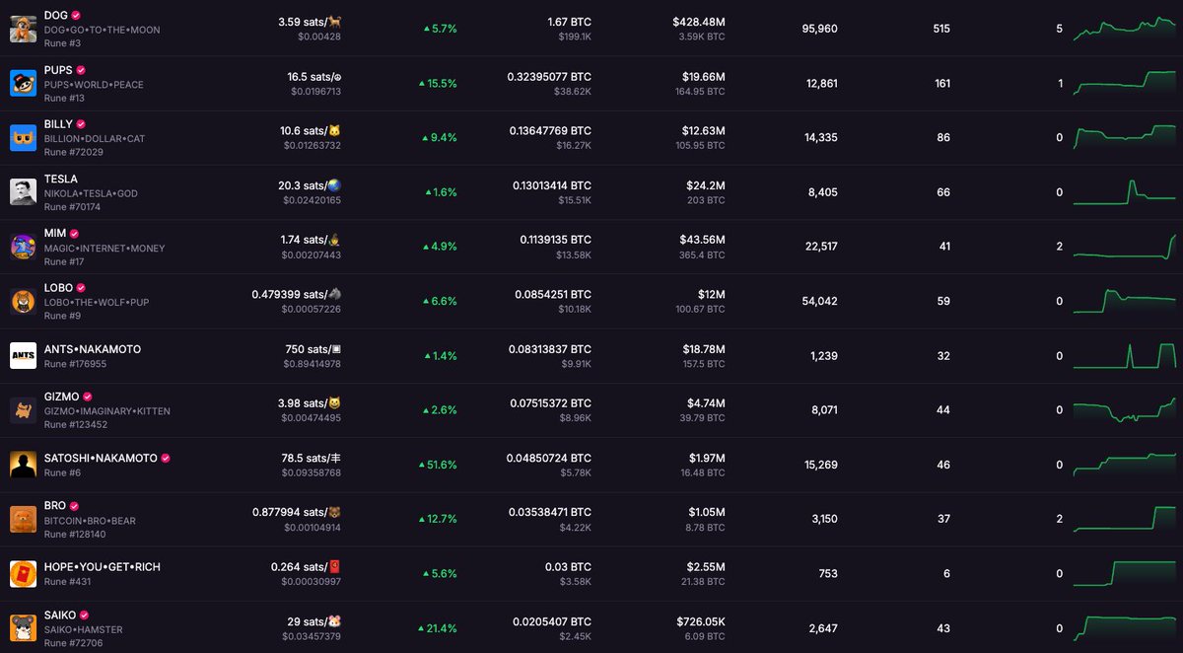Click verified badge beside SATOSHI•NAKAMOTO
This screenshot has height=653, width=1183.
click(x=166, y=458)
